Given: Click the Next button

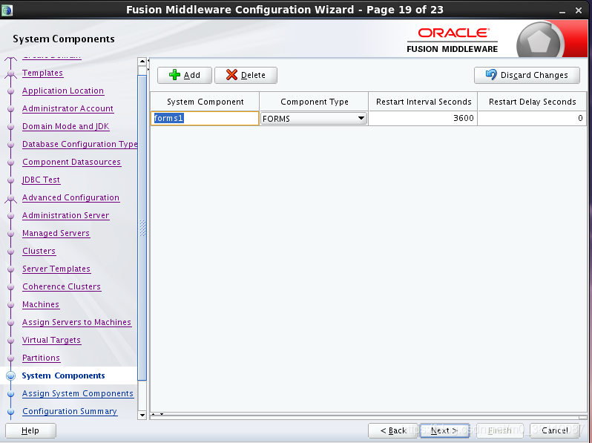Looking at the screenshot, I should [x=444, y=430].
